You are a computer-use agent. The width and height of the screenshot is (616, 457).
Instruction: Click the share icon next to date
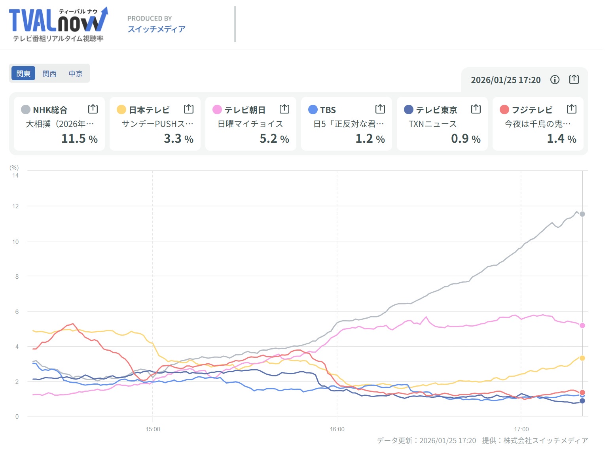click(574, 79)
